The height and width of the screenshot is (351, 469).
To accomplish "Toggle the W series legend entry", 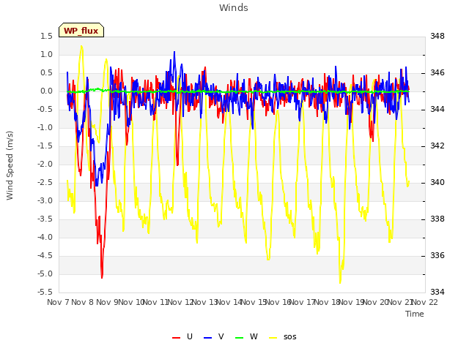I will click(246, 336).
